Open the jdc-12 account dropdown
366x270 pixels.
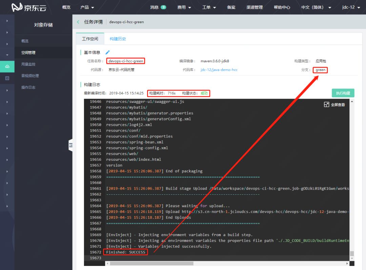351,7
